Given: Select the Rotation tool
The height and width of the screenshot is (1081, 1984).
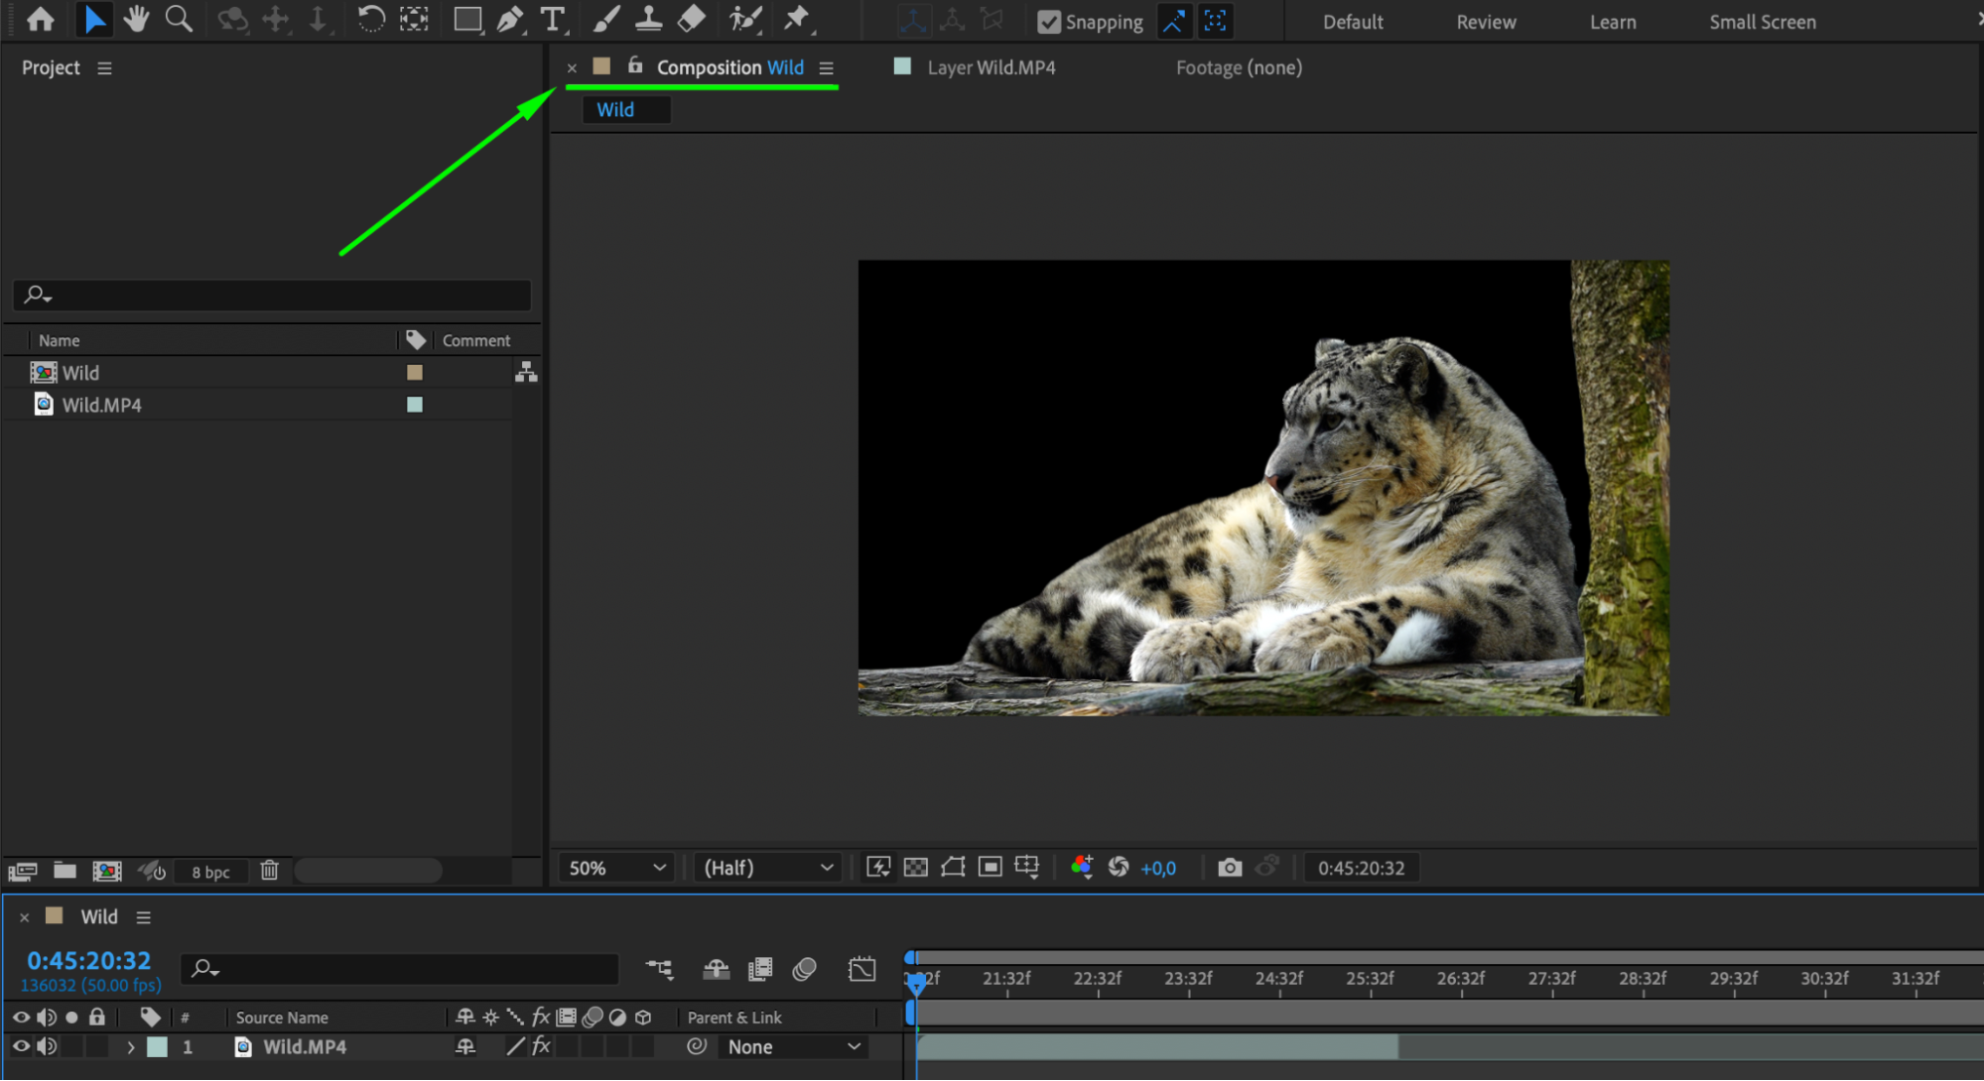Looking at the screenshot, I should (370, 19).
